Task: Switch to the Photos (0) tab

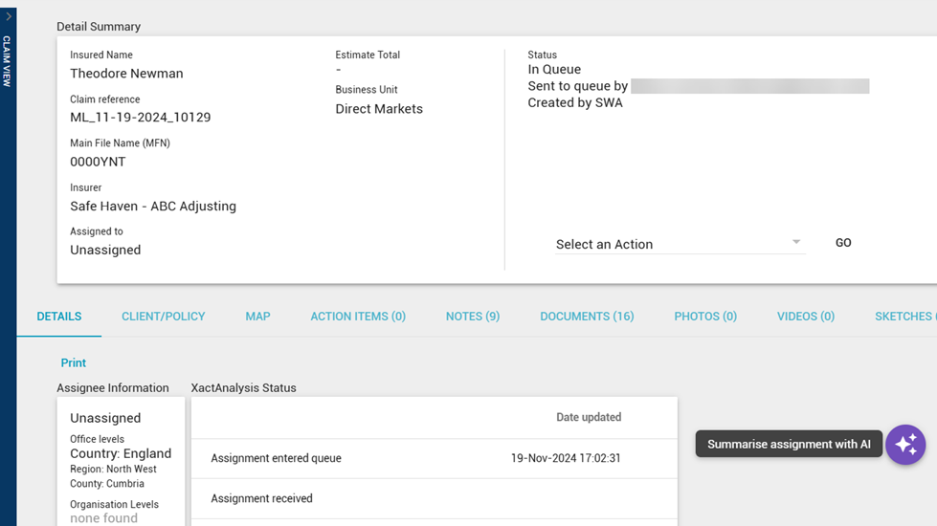Action: coord(705,317)
